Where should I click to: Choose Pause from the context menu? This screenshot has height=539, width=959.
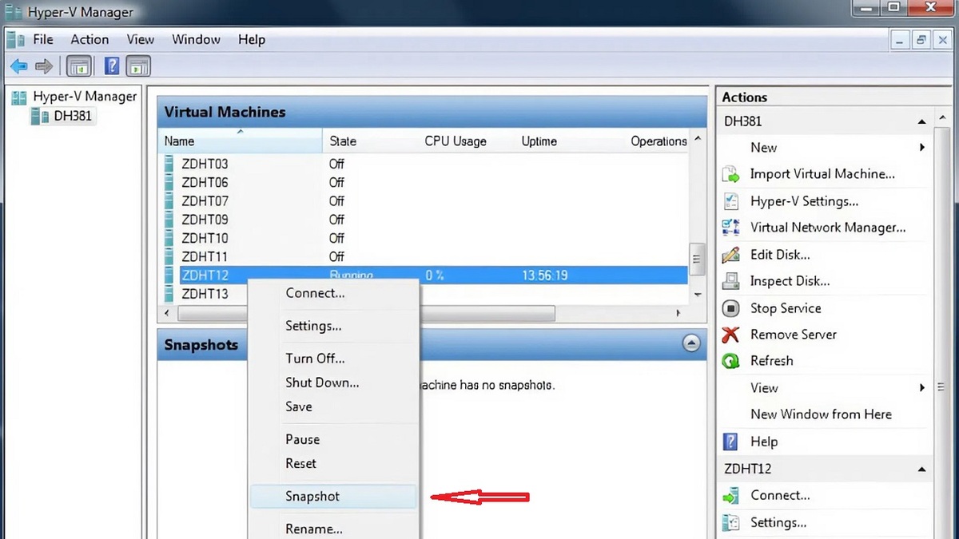click(x=334, y=439)
